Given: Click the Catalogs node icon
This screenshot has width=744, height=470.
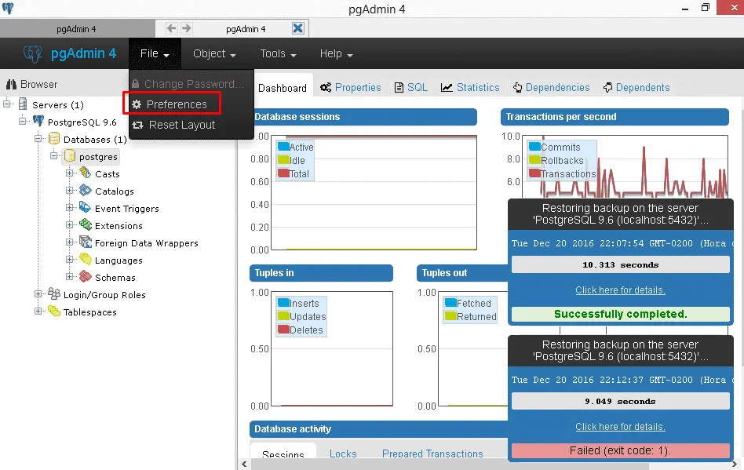Looking at the screenshot, I should pyautogui.click(x=86, y=190).
